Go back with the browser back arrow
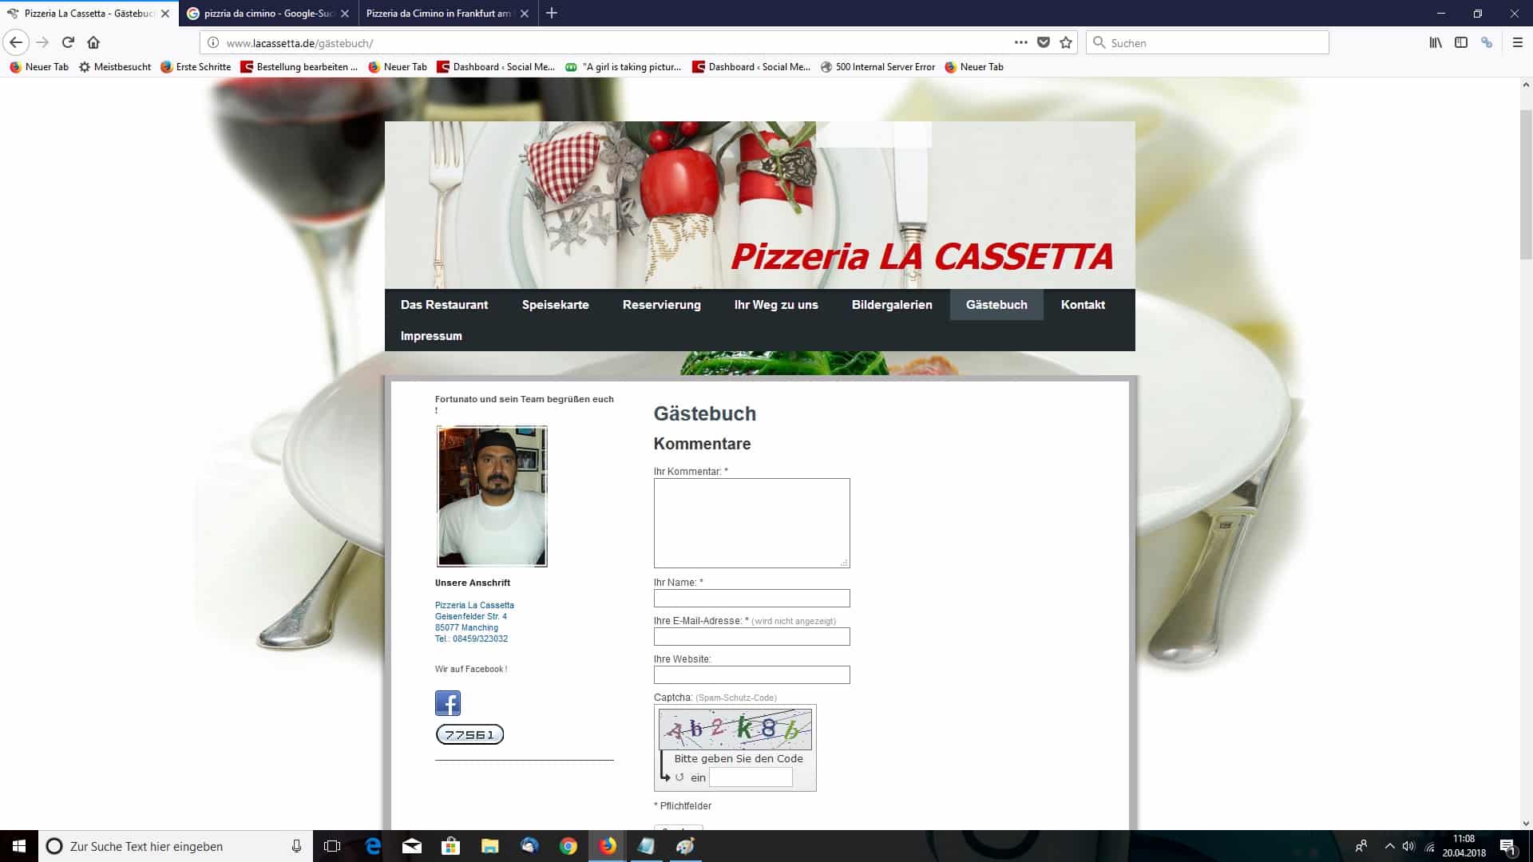 tap(16, 42)
